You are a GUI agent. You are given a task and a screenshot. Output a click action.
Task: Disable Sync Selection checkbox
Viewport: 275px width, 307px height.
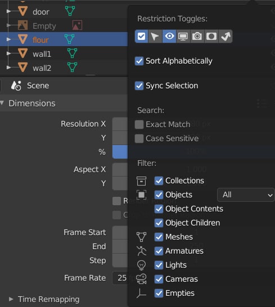pyautogui.click(x=139, y=86)
